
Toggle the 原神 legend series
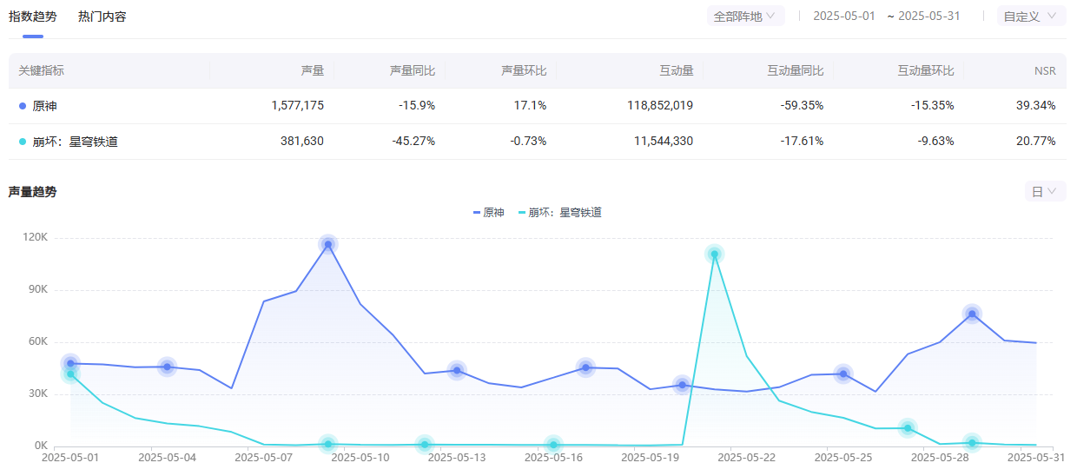point(488,212)
